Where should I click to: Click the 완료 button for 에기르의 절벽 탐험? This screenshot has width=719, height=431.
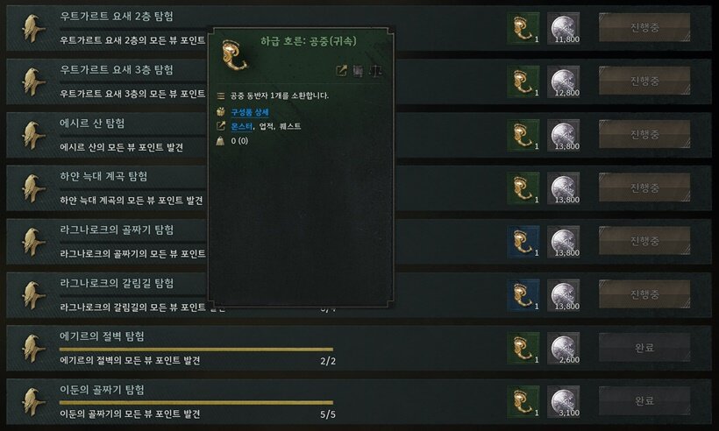[x=644, y=348]
